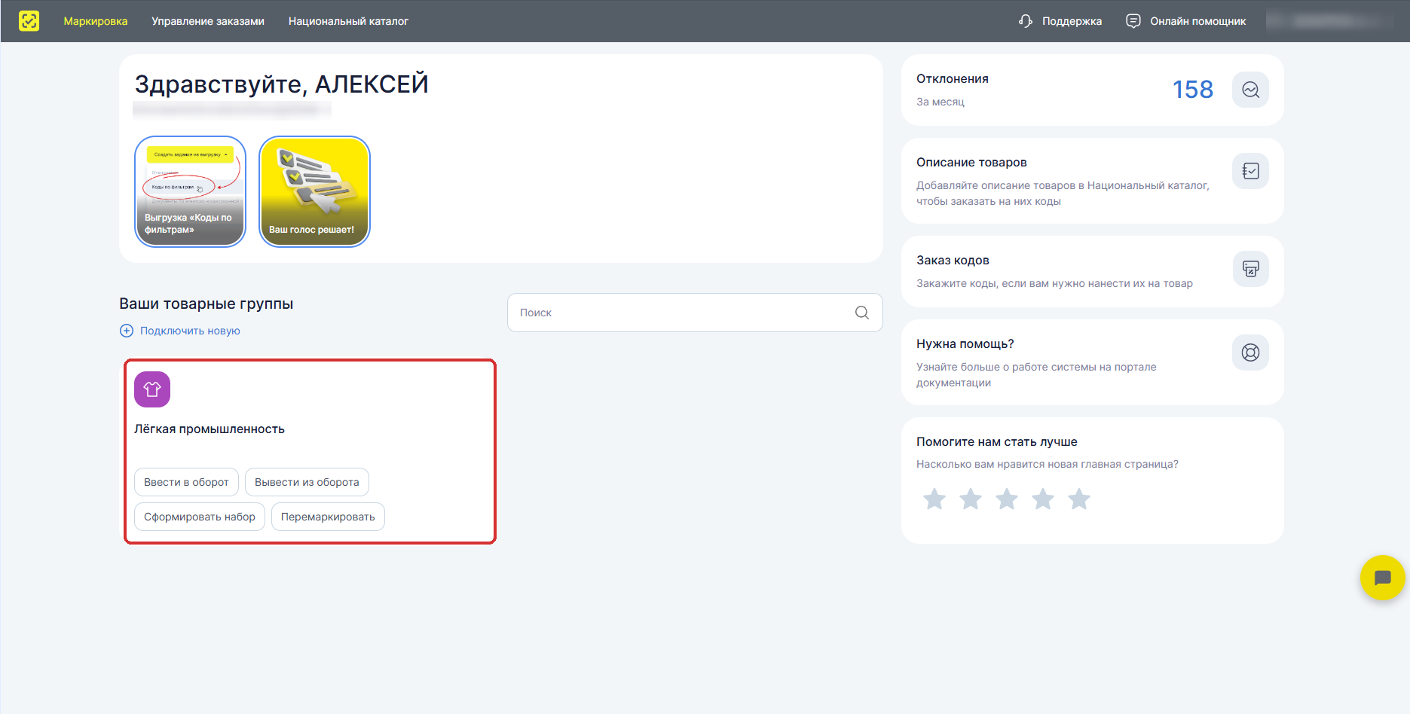Open Лёгкая промышленность group title
This screenshot has height=714, width=1410.
click(x=210, y=429)
